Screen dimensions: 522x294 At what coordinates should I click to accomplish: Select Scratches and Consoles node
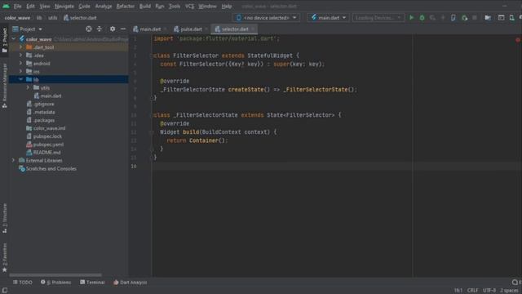click(x=51, y=169)
